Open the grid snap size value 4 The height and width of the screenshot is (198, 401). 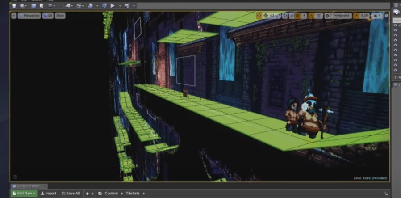click(x=304, y=16)
